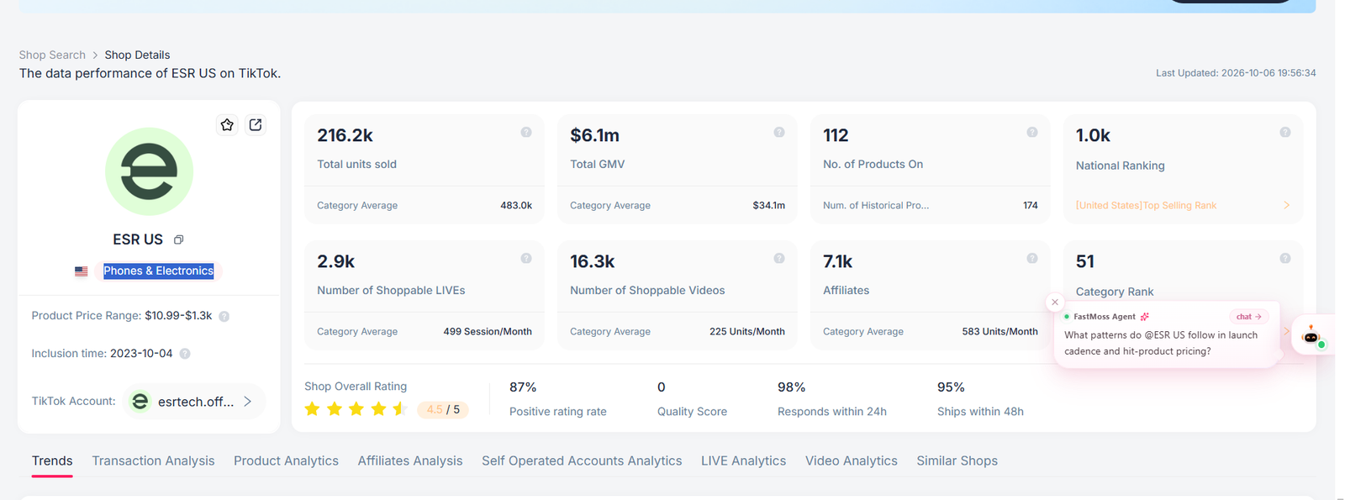Click the 16.3k Shoppable Videos value
This screenshot has height=500, width=1345.
point(592,261)
